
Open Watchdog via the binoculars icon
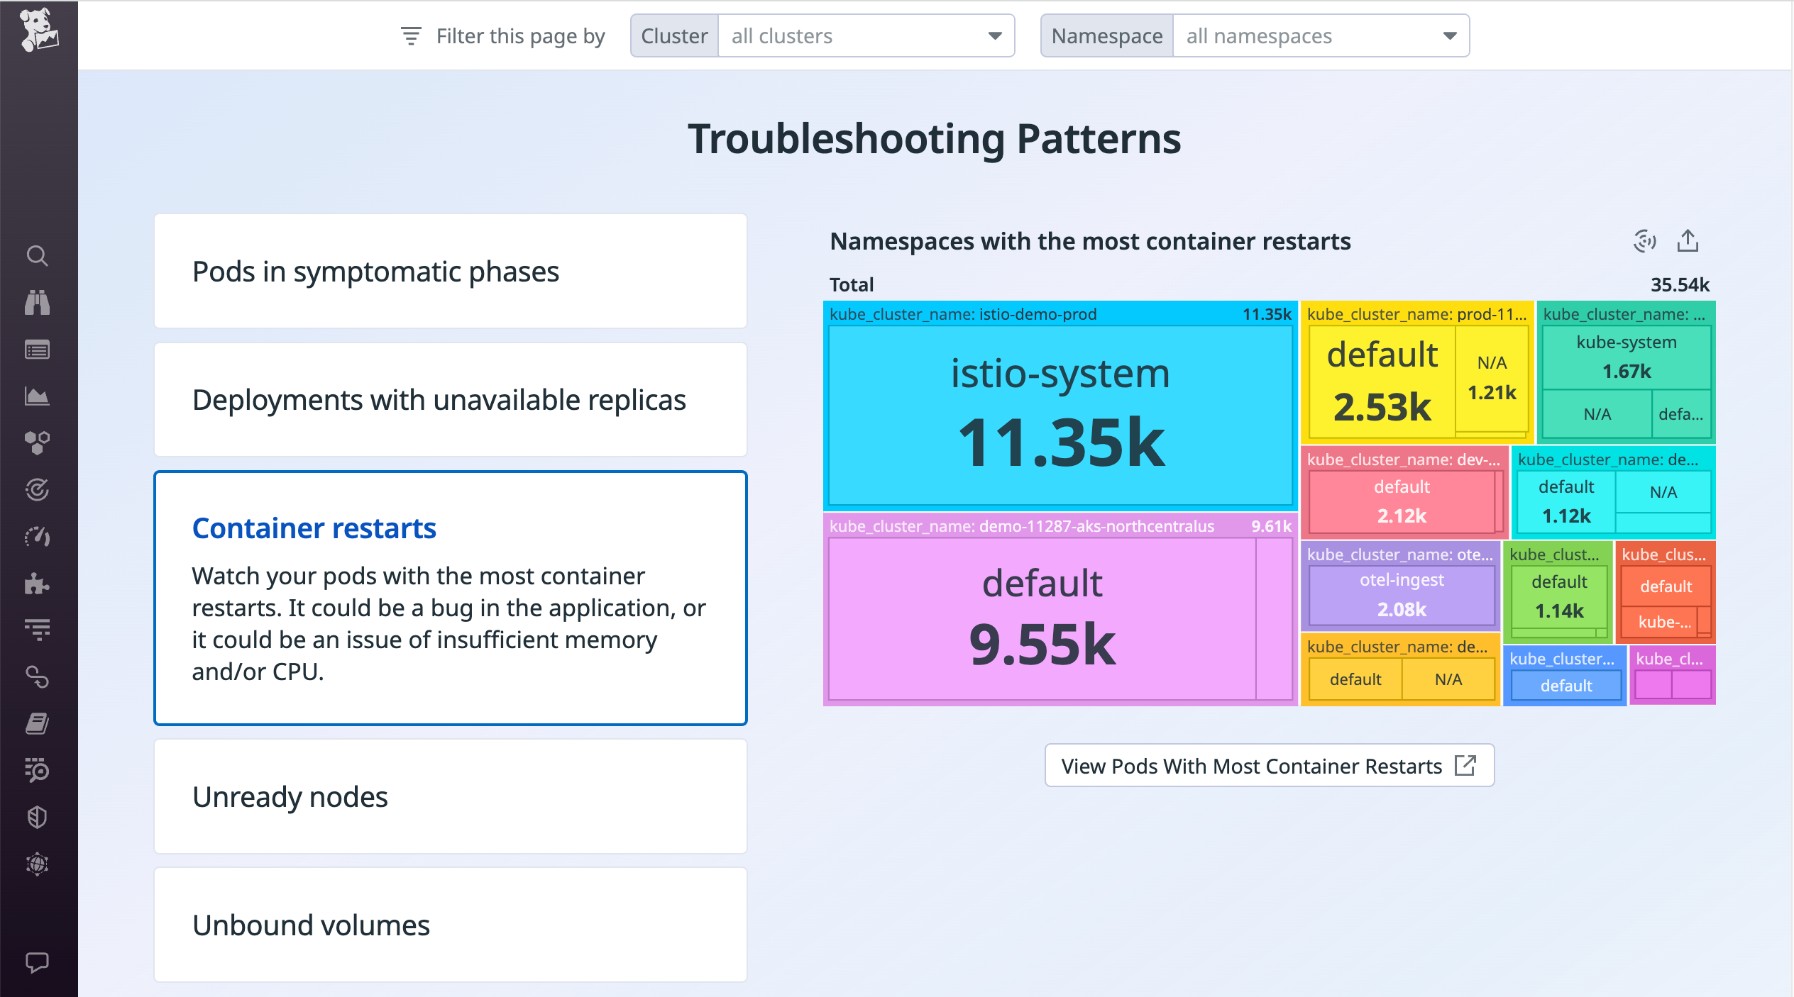38,303
